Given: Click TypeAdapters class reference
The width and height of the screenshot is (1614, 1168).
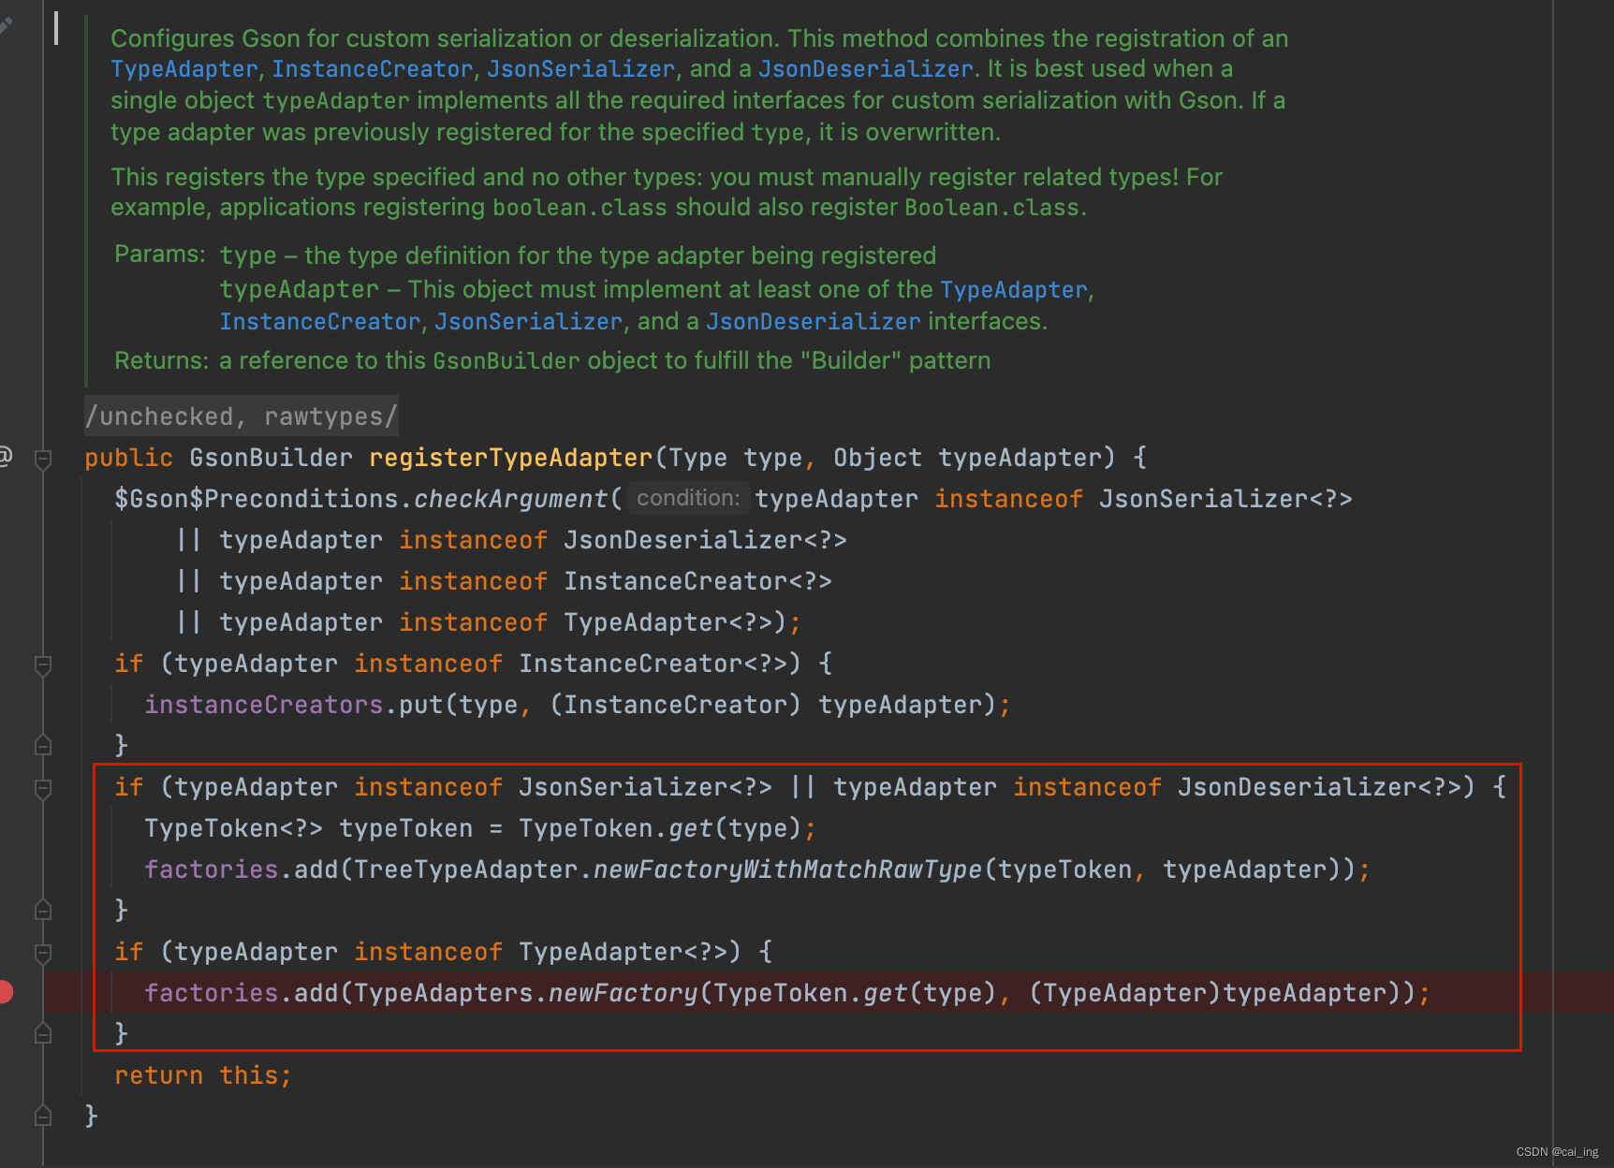Looking at the screenshot, I should click(x=443, y=993).
